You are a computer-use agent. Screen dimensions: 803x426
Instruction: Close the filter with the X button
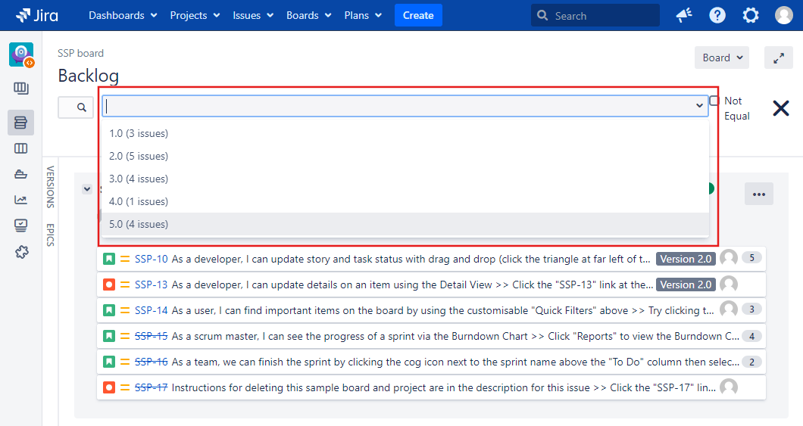pyautogui.click(x=780, y=108)
